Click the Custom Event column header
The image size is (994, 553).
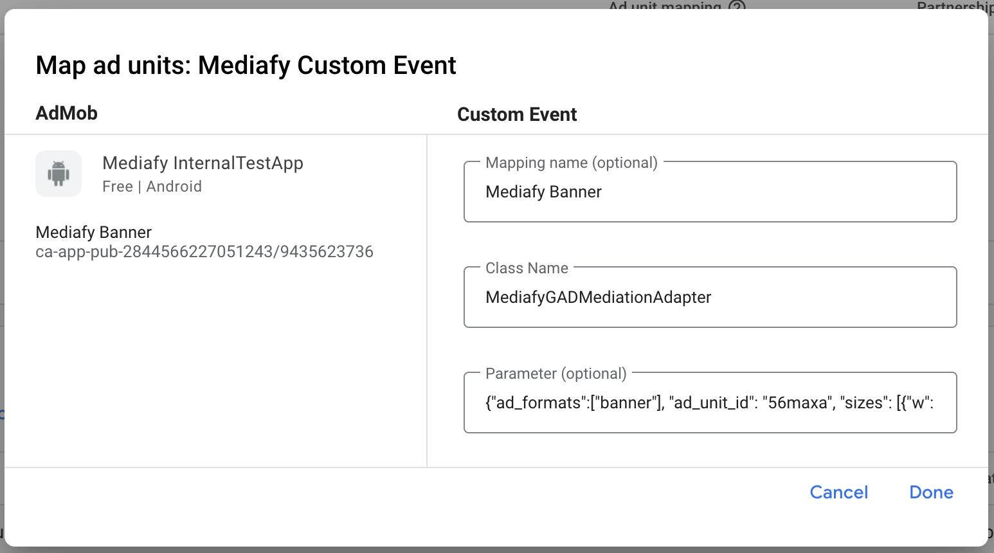(x=517, y=114)
